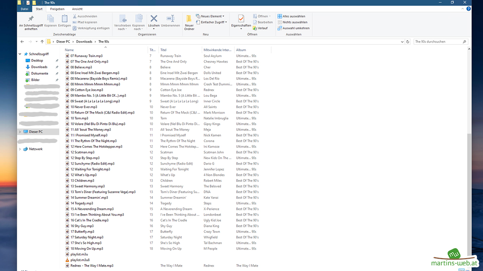This screenshot has width=483, height=271.
Task: Expand the Netzwerk tree node
Action: tap(20, 149)
